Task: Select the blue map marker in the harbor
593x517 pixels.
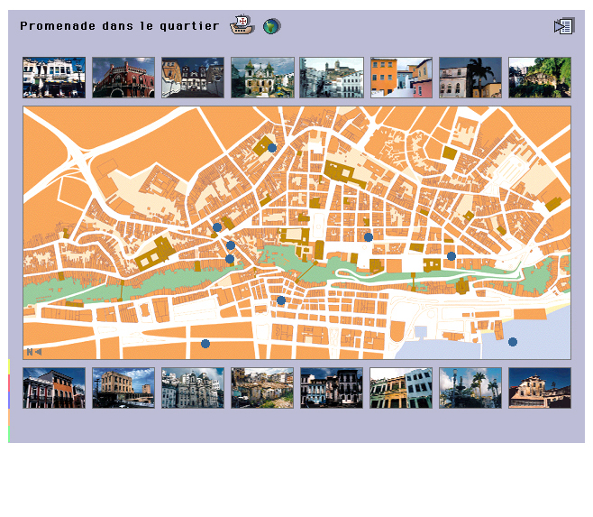Action: (x=513, y=342)
